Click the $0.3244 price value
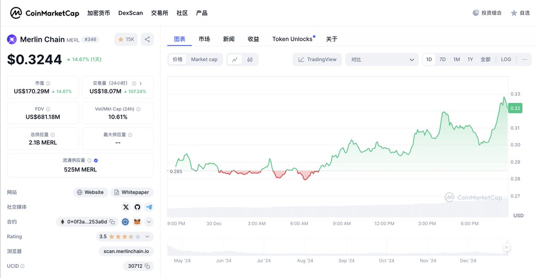The height and width of the screenshot is (278, 537). 34,59
